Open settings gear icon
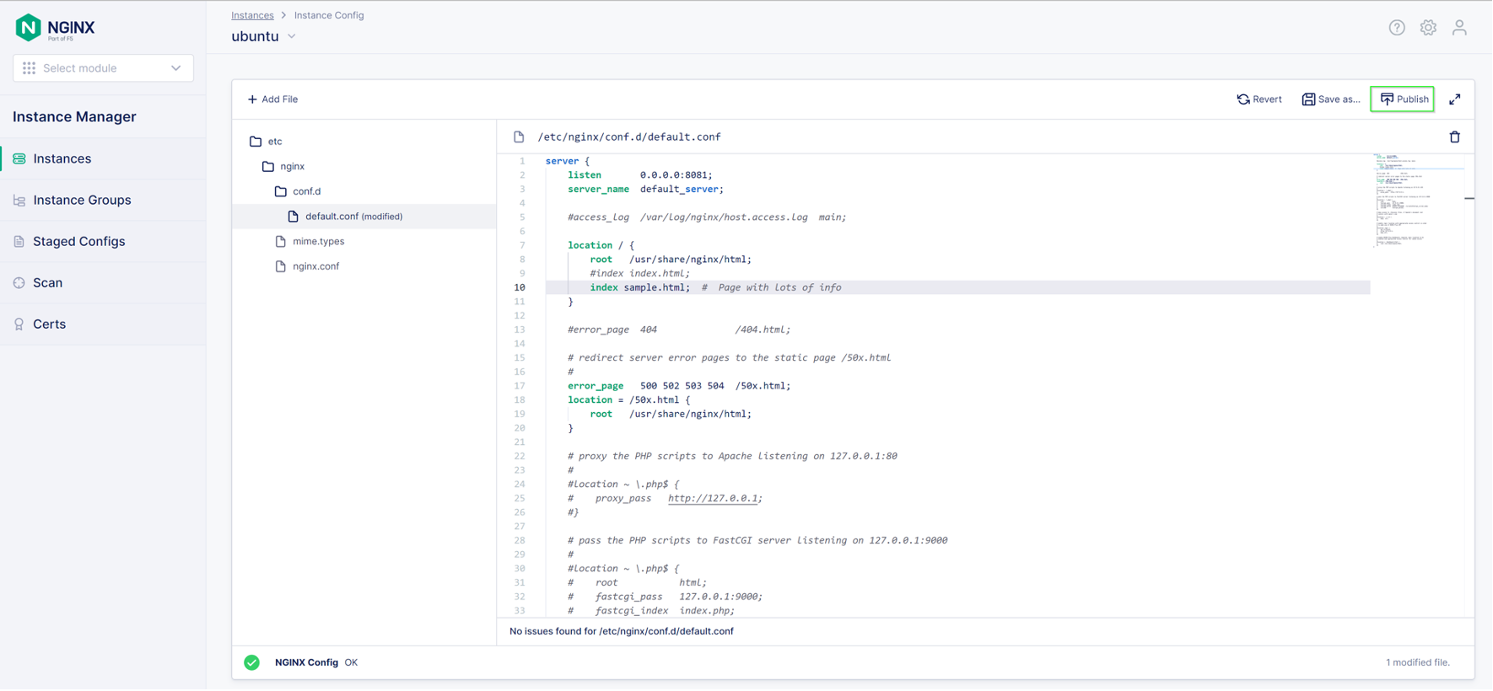 click(x=1428, y=28)
